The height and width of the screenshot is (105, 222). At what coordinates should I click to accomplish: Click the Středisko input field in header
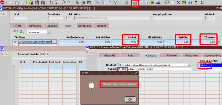tap(56, 18)
